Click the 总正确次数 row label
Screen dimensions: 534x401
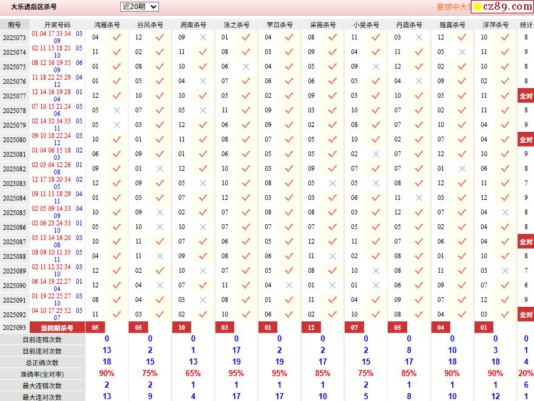(x=42, y=363)
